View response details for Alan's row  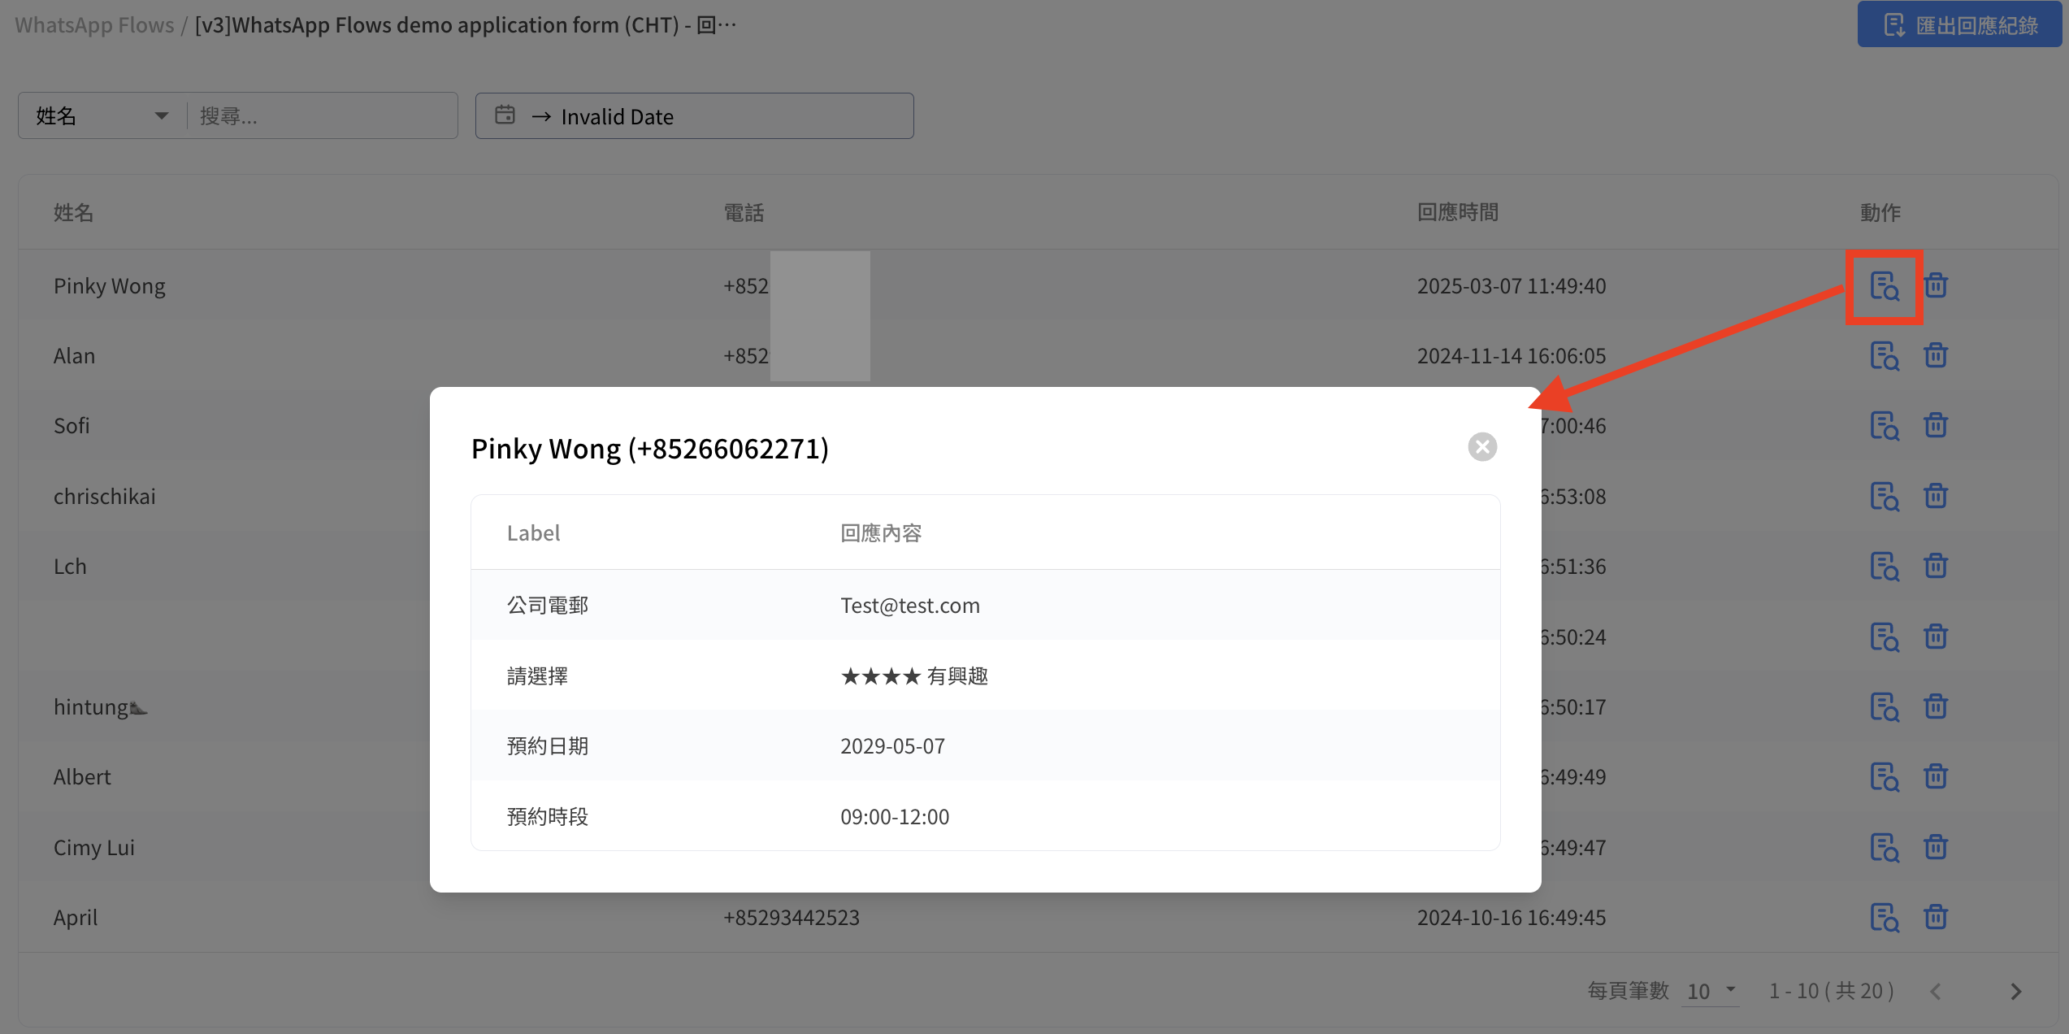[1884, 356]
